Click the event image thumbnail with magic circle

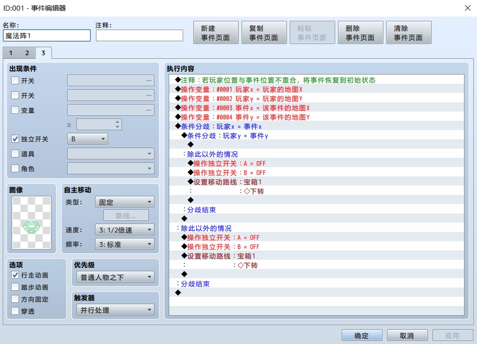coord(32,222)
